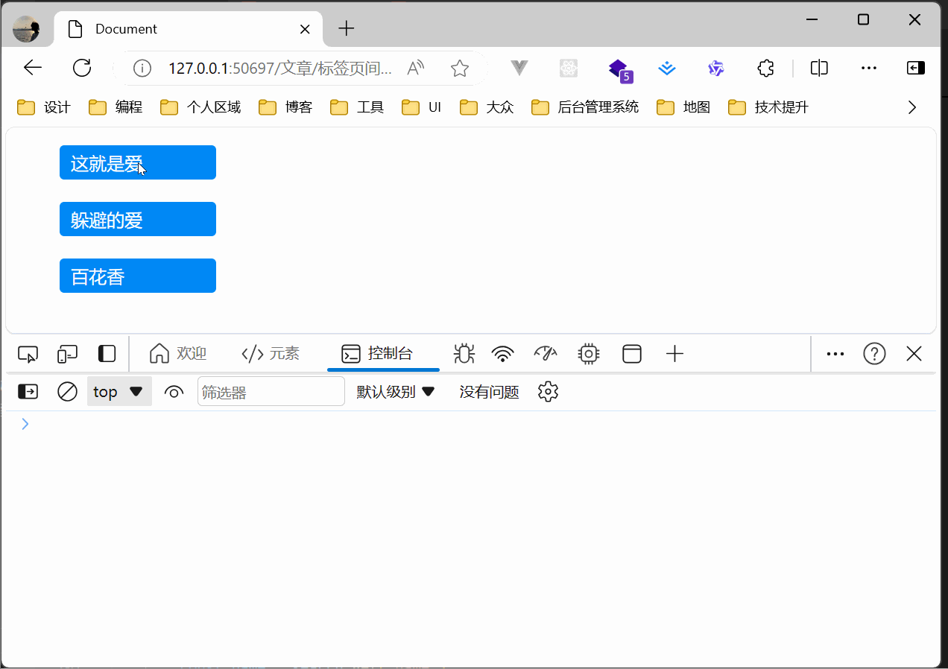Image resolution: width=948 pixels, height=669 pixels.
Task: Toggle the console sidebar panel
Action: [x=28, y=392]
